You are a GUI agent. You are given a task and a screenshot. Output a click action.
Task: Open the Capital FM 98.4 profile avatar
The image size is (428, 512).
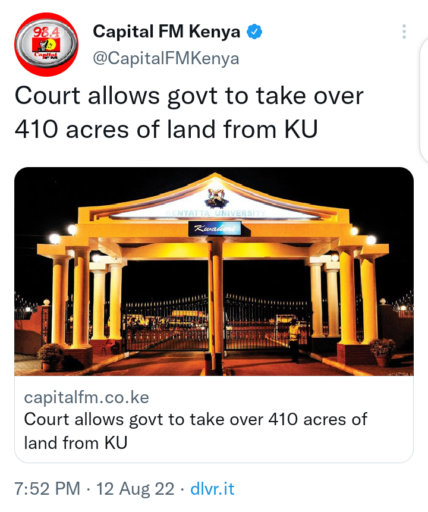(46, 45)
